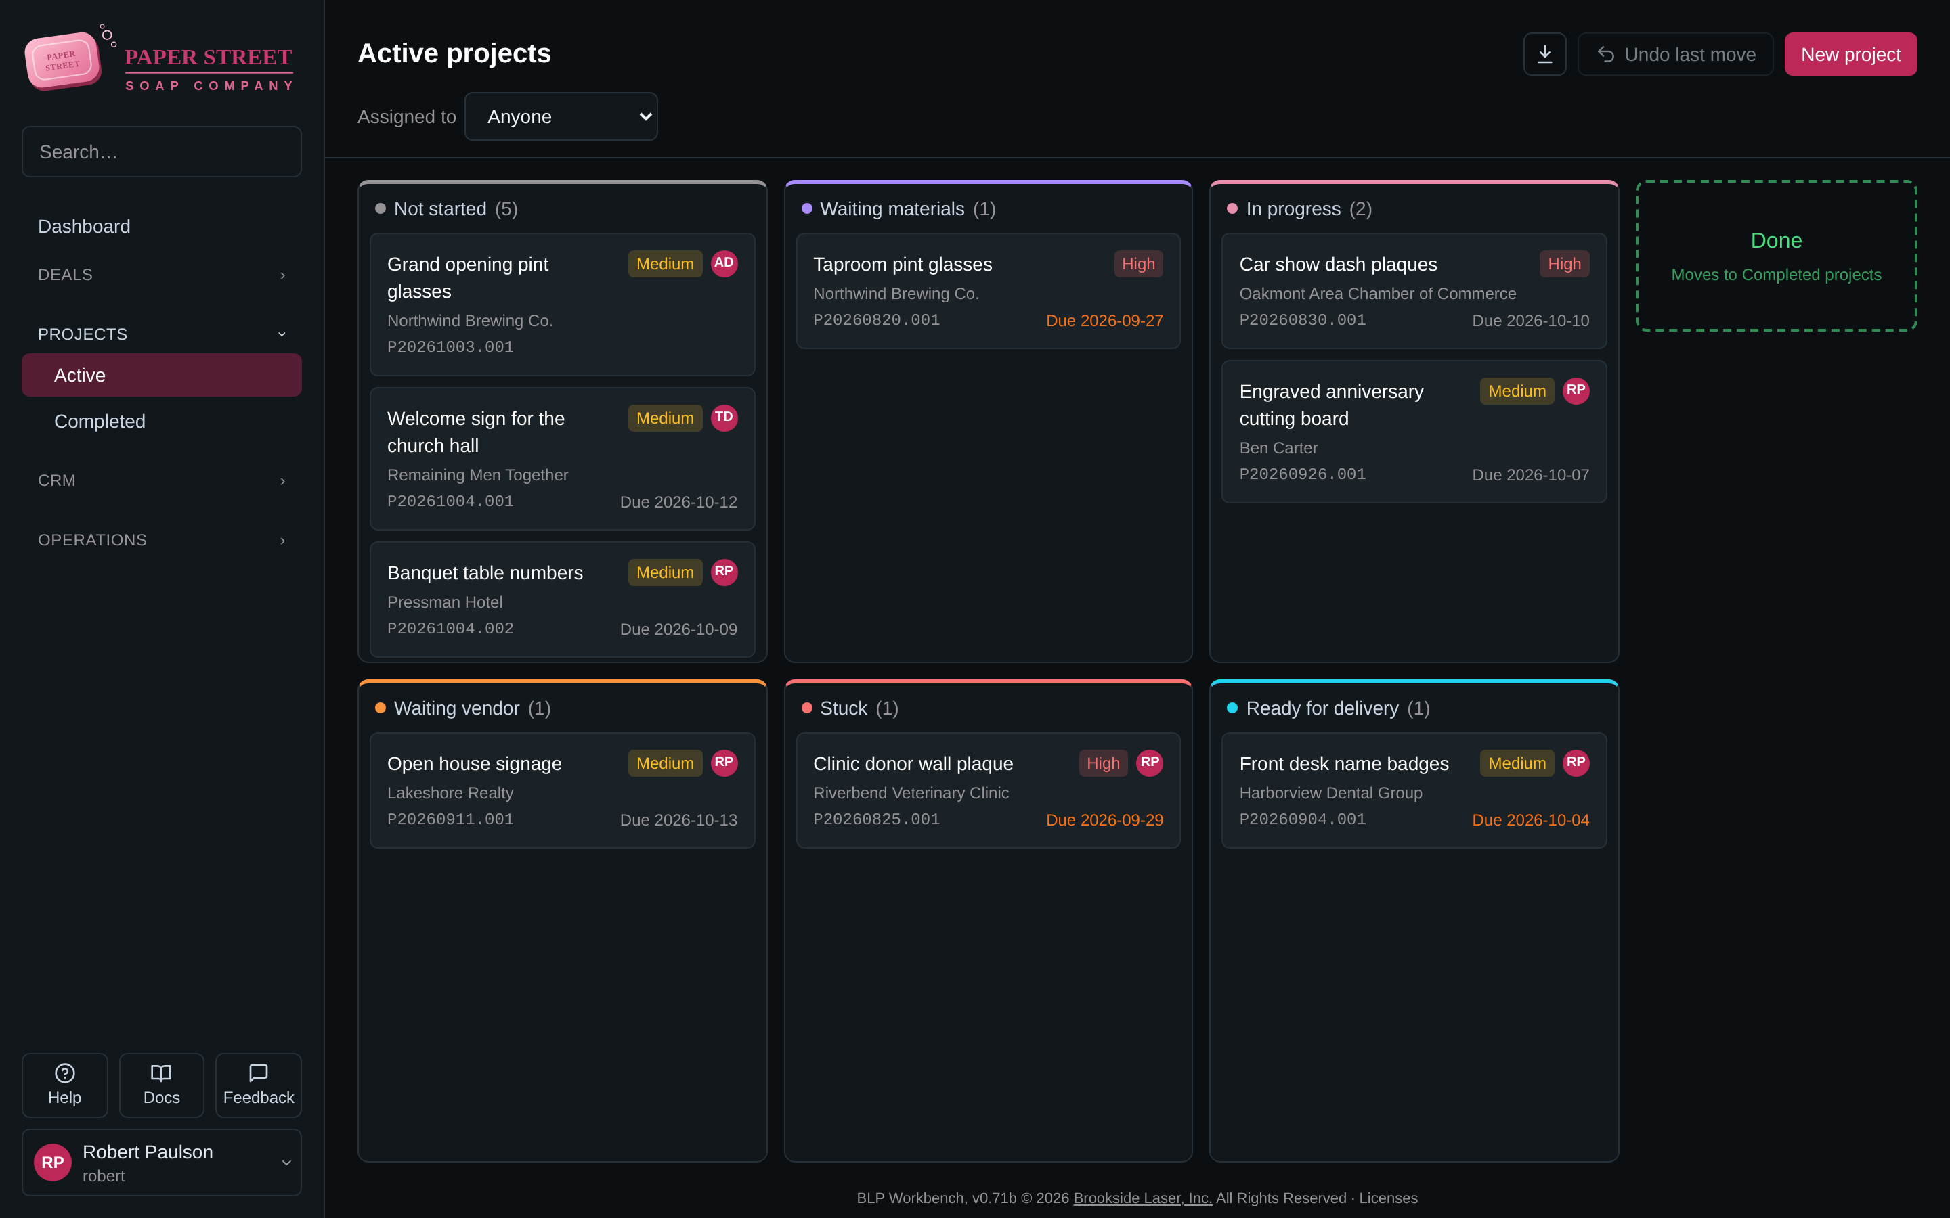Click RP avatar on Front desk name badges
Image resolution: width=1950 pixels, height=1218 pixels.
click(1576, 763)
